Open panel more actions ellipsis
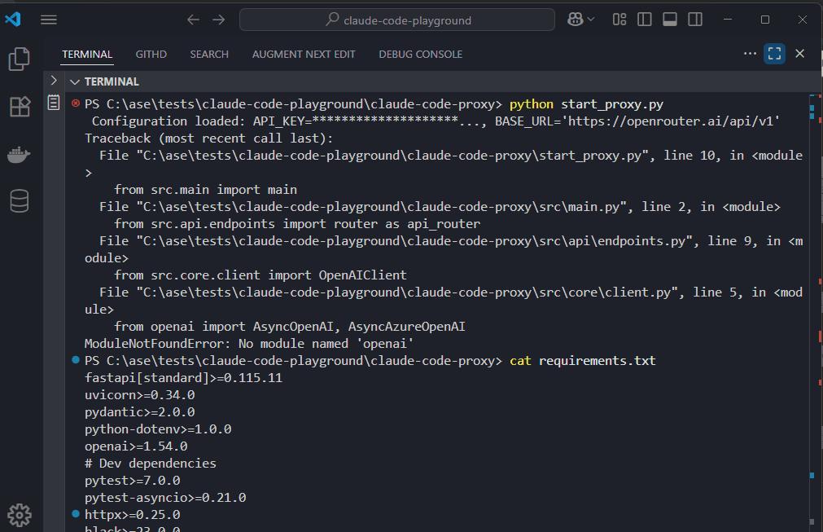This screenshot has width=823, height=532. click(x=750, y=54)
